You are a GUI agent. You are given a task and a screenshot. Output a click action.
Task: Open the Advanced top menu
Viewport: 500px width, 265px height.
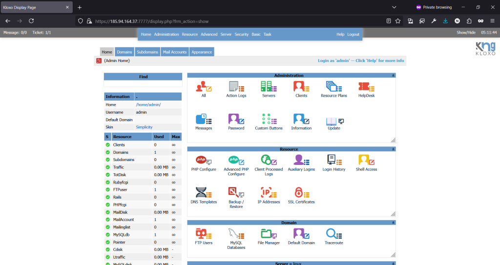(209, 34)
